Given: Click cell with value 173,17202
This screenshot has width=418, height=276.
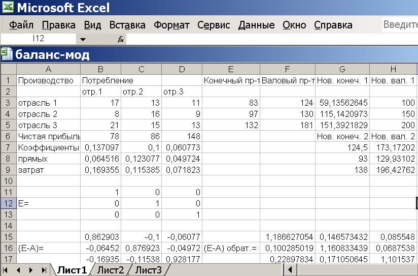Looking at the screenshot, I should (x=393, y=147).
